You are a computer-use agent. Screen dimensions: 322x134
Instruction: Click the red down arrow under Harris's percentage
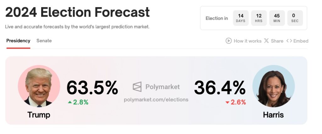pyautogui.click(x=227, y=102)
